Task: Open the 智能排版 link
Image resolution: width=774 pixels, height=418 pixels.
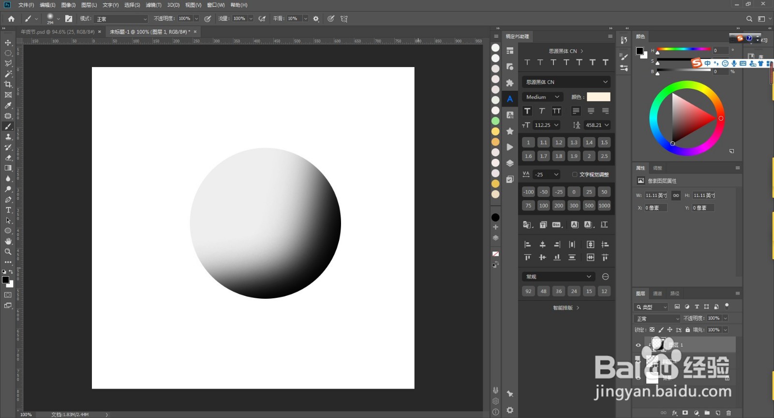Action: pos(566,308)
